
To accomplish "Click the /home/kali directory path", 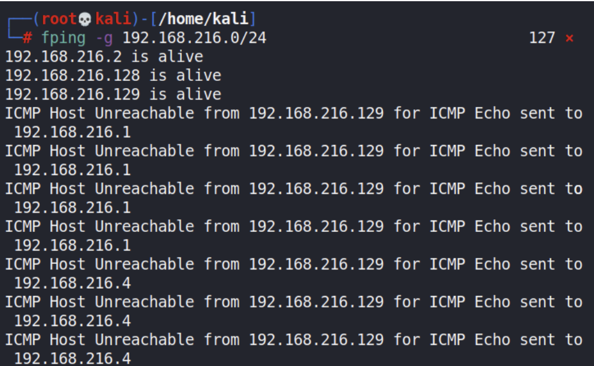I will [203, 19].
